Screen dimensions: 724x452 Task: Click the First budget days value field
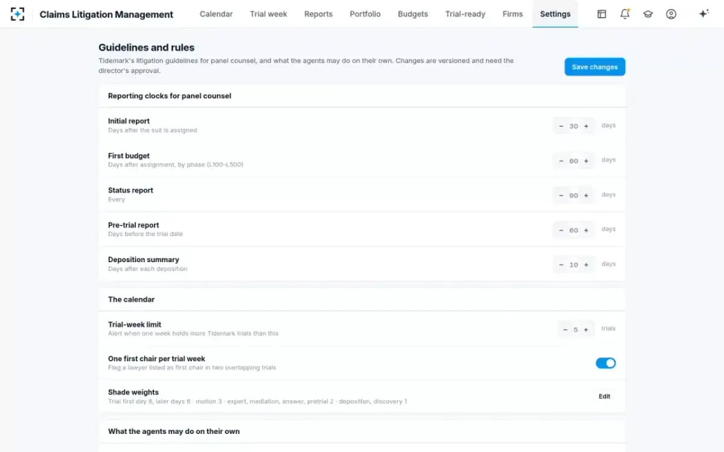tap(573, 161)
